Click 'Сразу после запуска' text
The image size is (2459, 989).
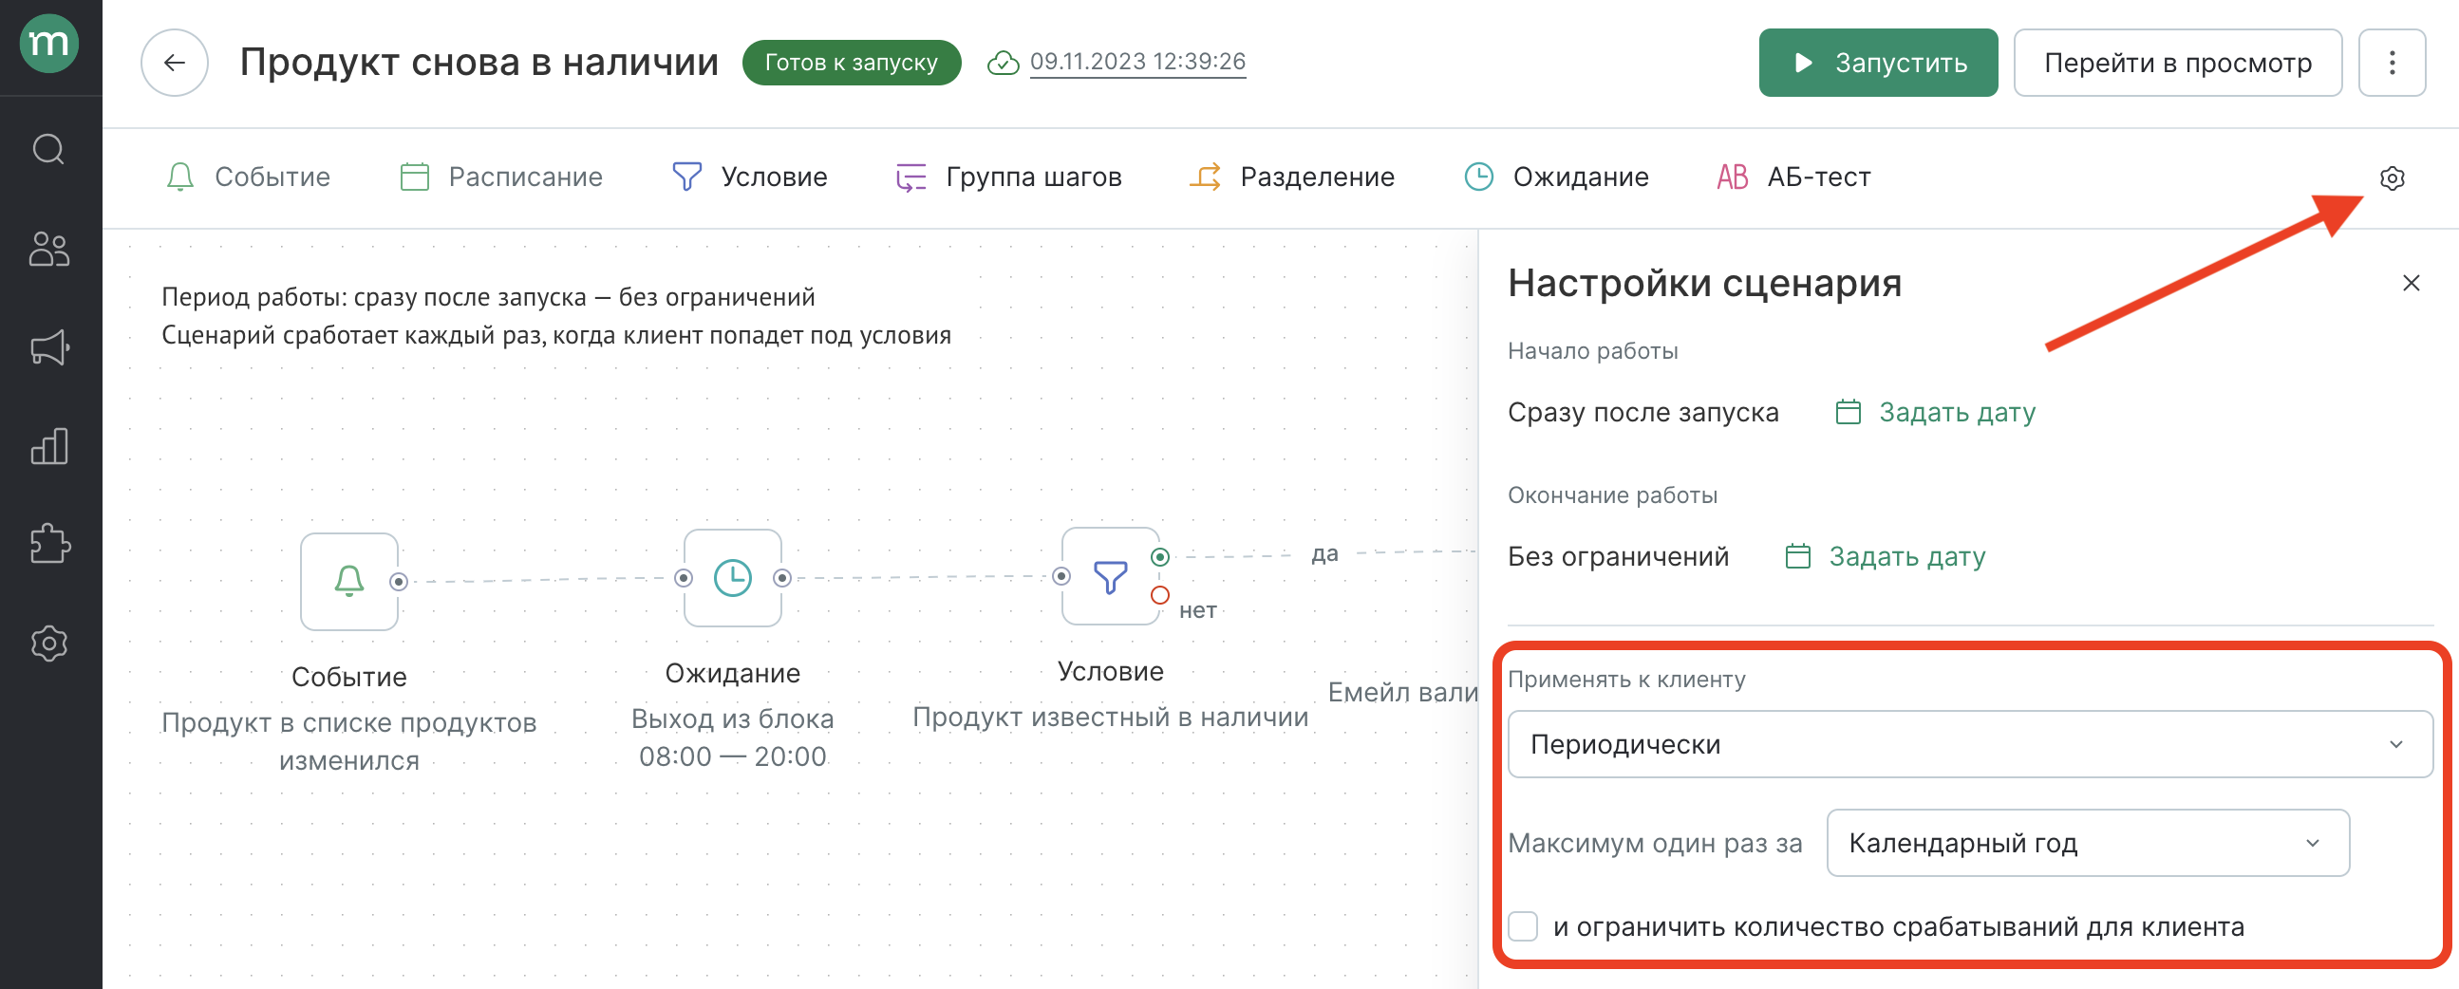click(x=1642, y=413)
